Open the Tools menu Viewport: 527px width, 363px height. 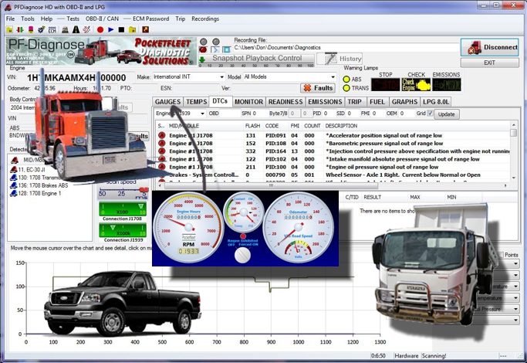tap(28, 19)
